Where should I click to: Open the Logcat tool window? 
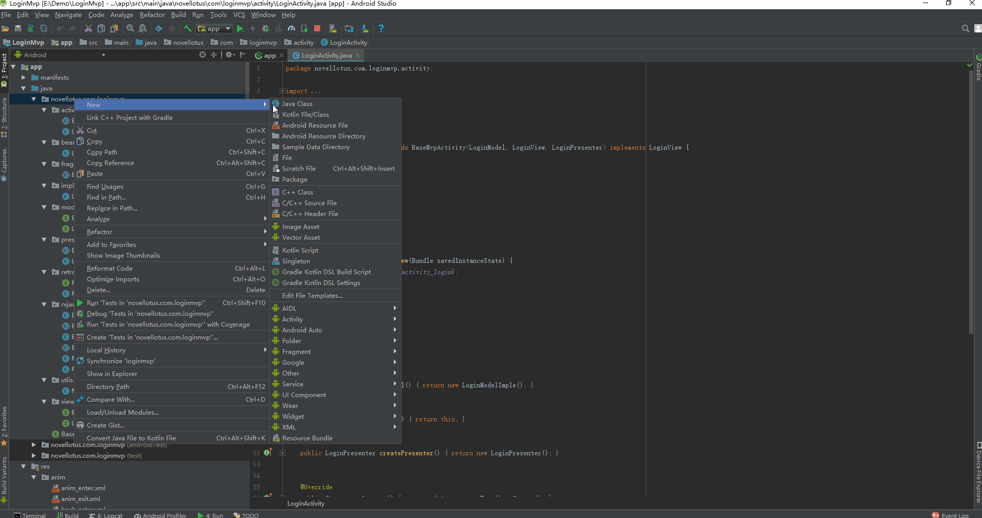pos(110,515)
